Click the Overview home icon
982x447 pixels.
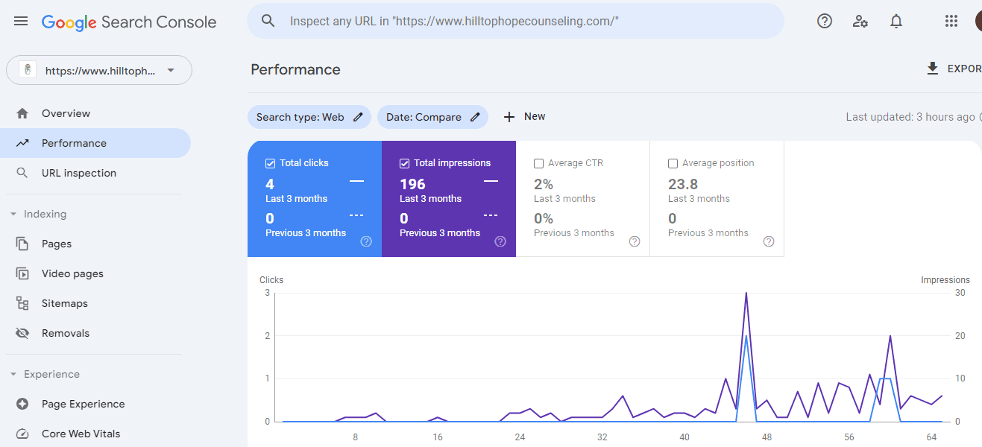pos(22,113)
